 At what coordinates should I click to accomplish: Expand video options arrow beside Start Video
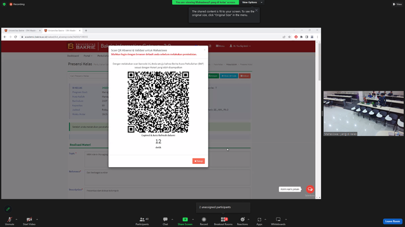pos(37,219)
